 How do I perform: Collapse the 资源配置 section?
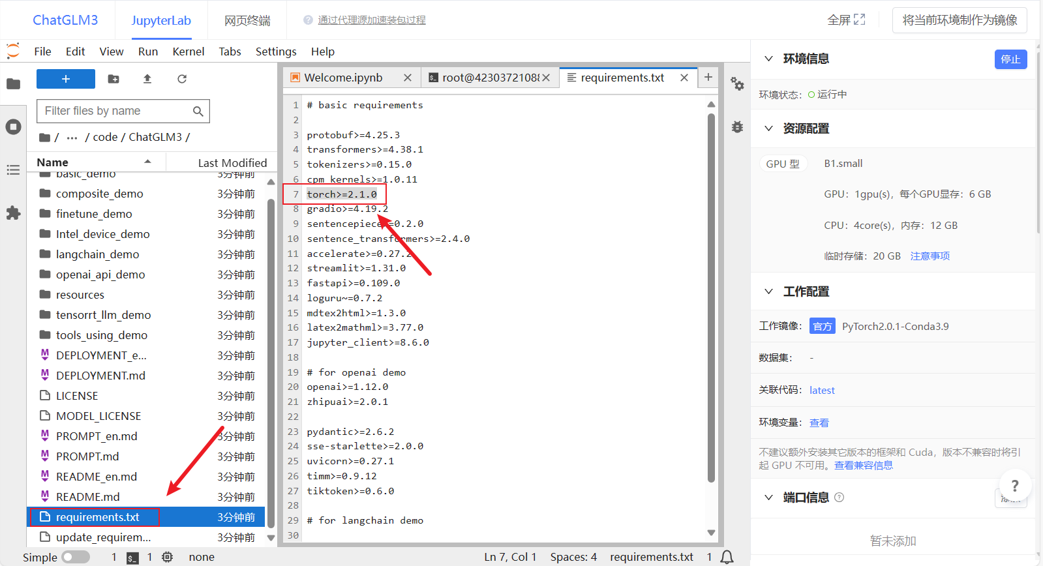point(769,128)
